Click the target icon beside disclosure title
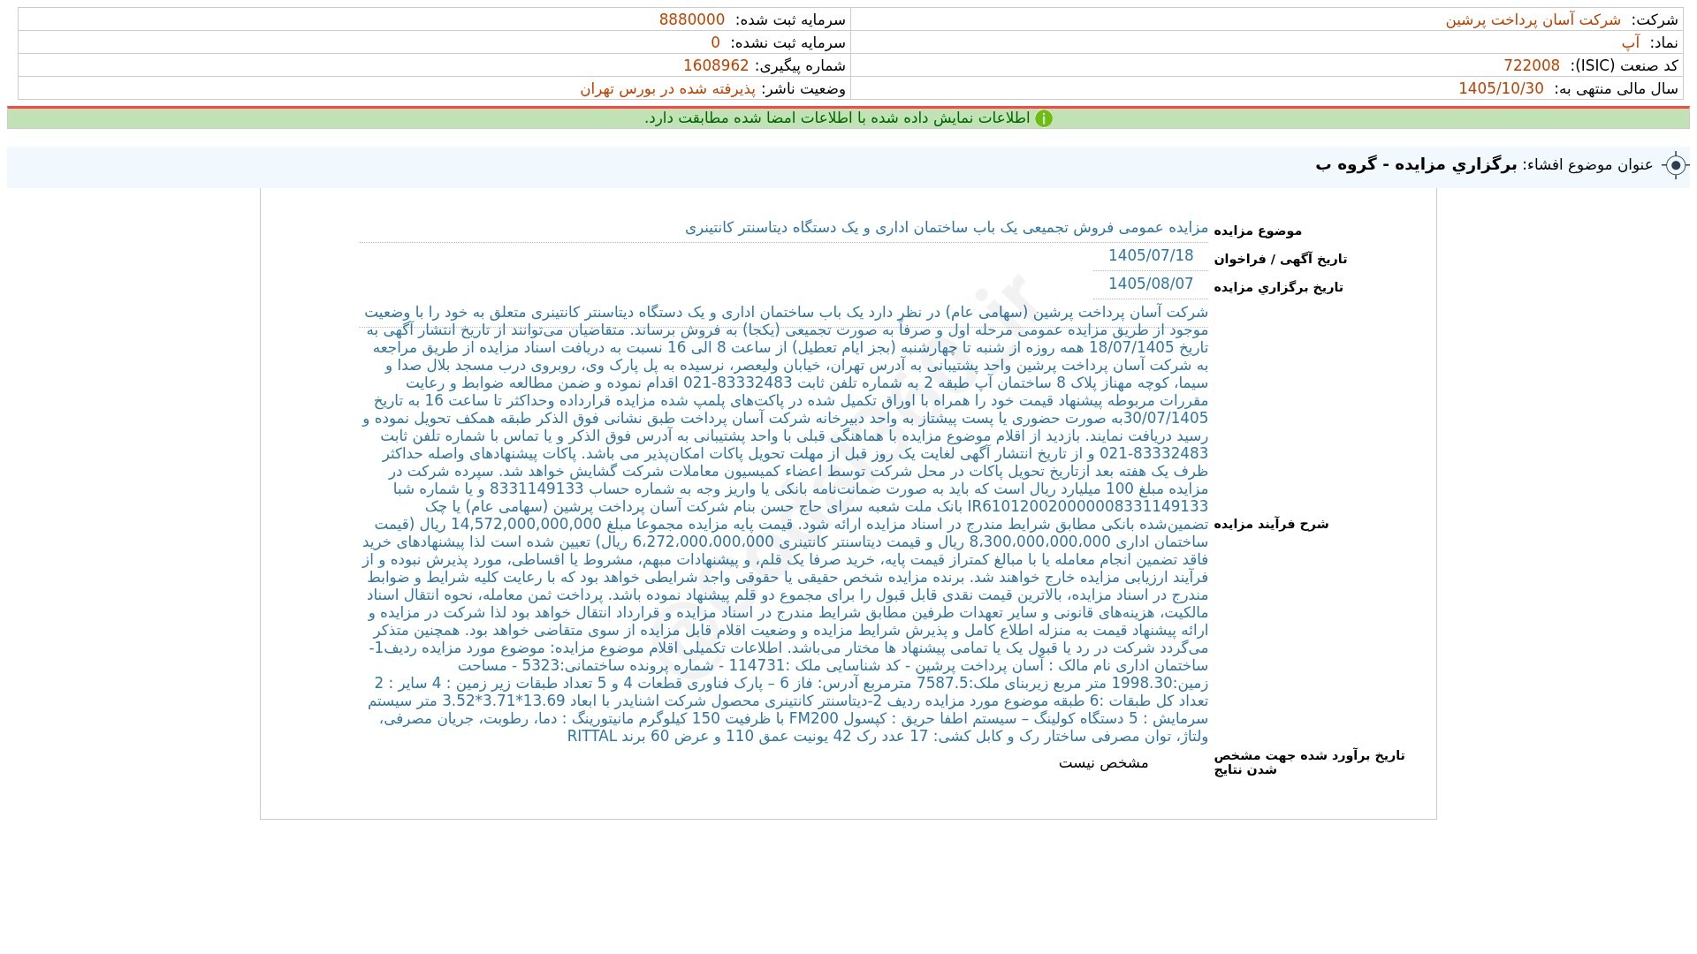Screen dimensions: 1697x954 pos(1675,165)
